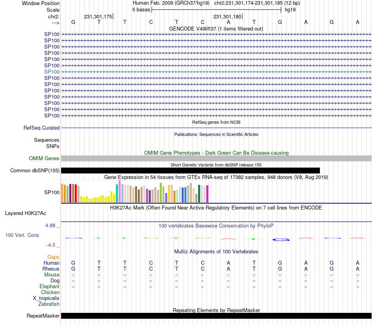Click the black RepeatMasker element bar
This screenshot has height=325, width=372.
click(216, 316)
